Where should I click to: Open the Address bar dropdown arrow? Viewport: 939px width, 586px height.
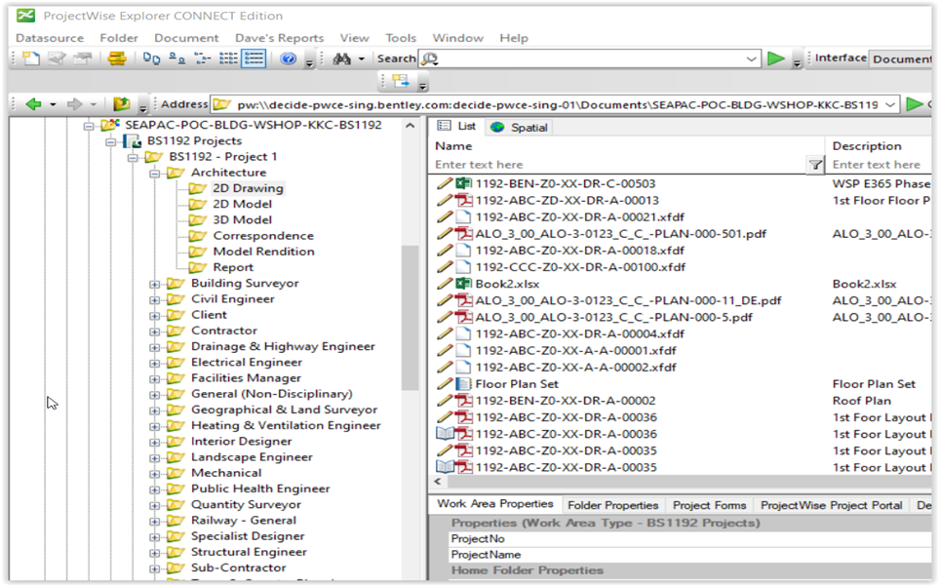pos(890,104)
